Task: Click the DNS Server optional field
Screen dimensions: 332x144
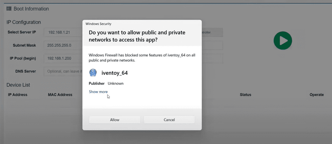Action: click(63, 71)
